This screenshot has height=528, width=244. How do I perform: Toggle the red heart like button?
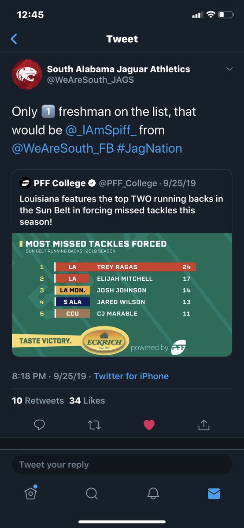(x=149, y=425)
